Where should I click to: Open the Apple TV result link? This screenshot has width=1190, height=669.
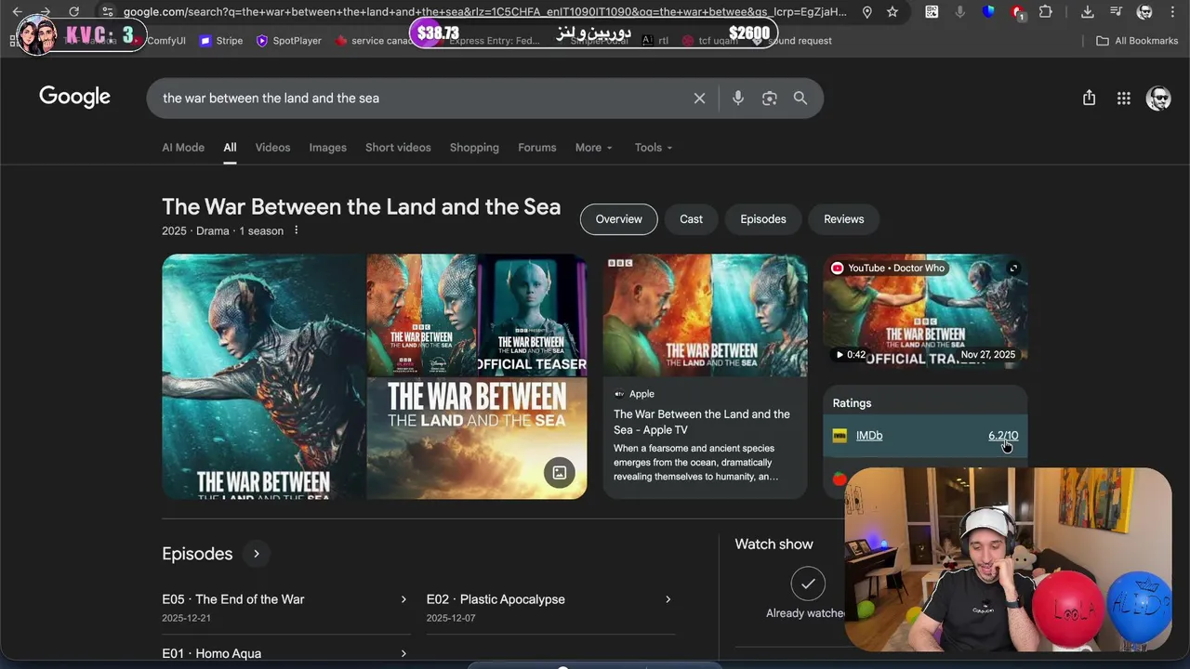click(x=702, y=422)
